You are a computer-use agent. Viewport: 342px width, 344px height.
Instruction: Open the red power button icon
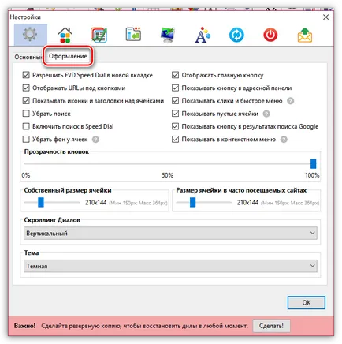coord(270,35)
